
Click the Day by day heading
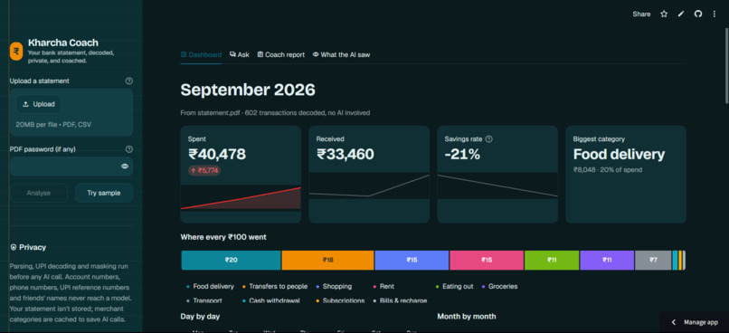pos(201,316)
